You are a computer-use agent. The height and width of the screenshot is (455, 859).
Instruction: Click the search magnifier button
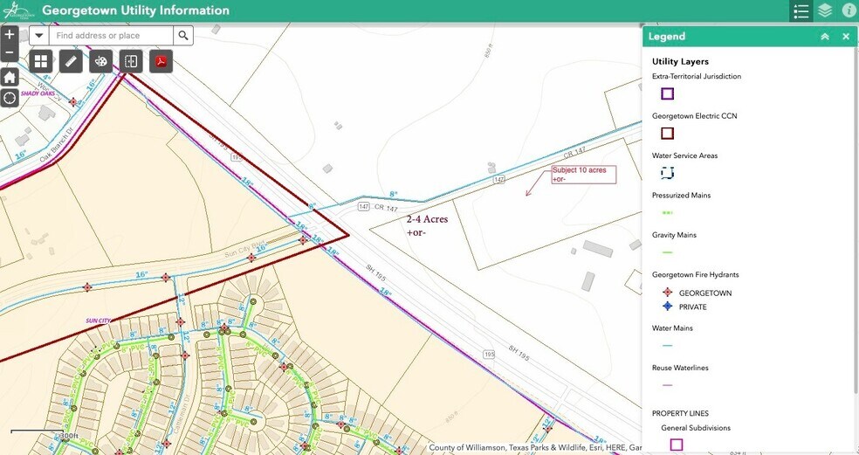click(x=183, y=36)
